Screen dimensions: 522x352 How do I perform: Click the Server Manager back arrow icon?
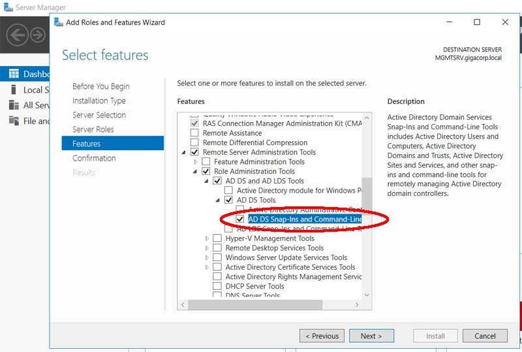tap(18, 35)
